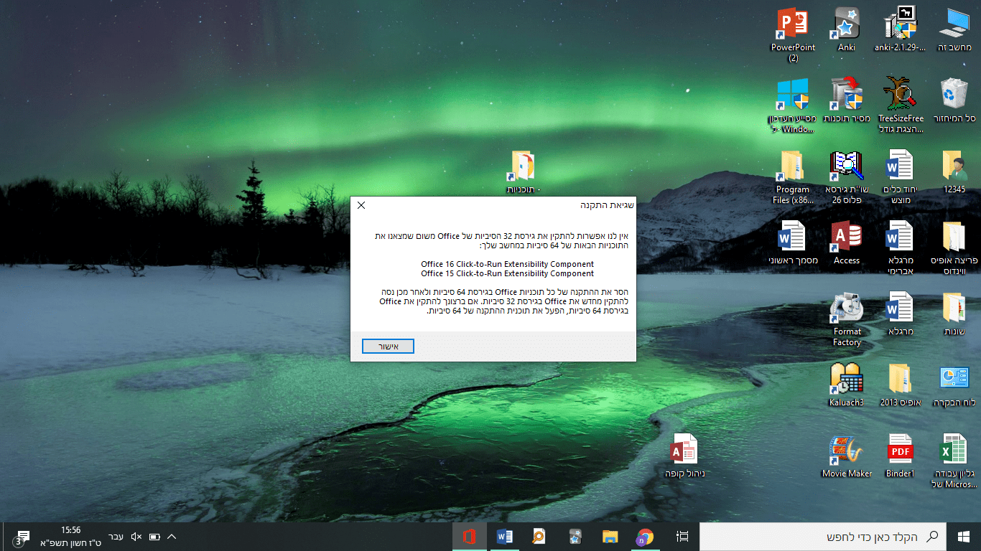Change input language via the עבר indicator
This screenshot has height=551, width=981.
(116, 536)
